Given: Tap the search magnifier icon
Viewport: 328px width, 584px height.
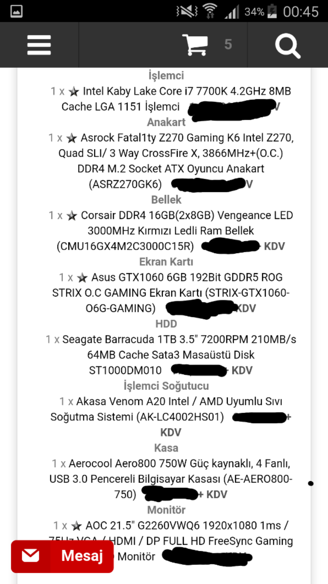Looking at the screenshot, I should point(287,46).
